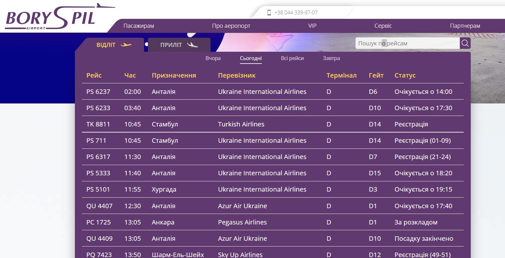The width and height of the screenshot is (505, 258).
Task: Select flight PS 5101
Action: pos(98,189)
